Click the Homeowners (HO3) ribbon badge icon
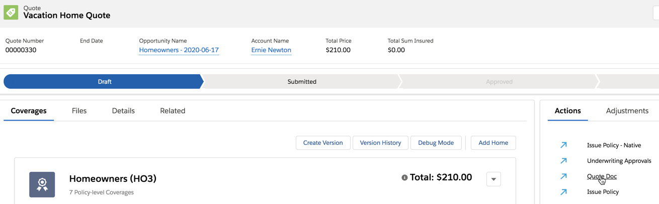Screen dimensions: 659x204 tap(42, 184)
